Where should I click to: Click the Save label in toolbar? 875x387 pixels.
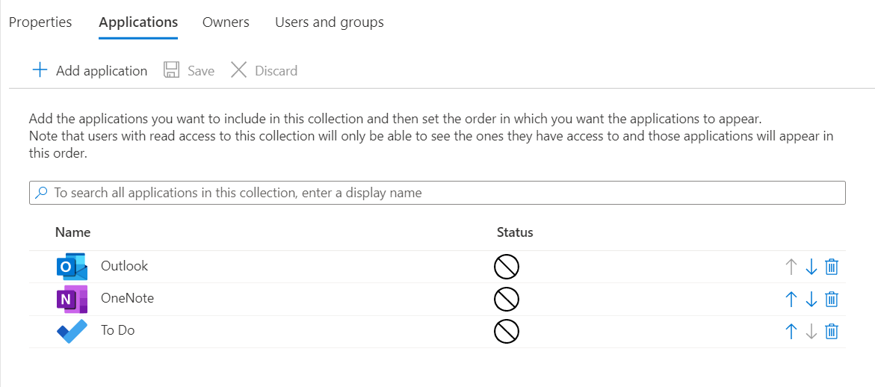coord(201,71)
